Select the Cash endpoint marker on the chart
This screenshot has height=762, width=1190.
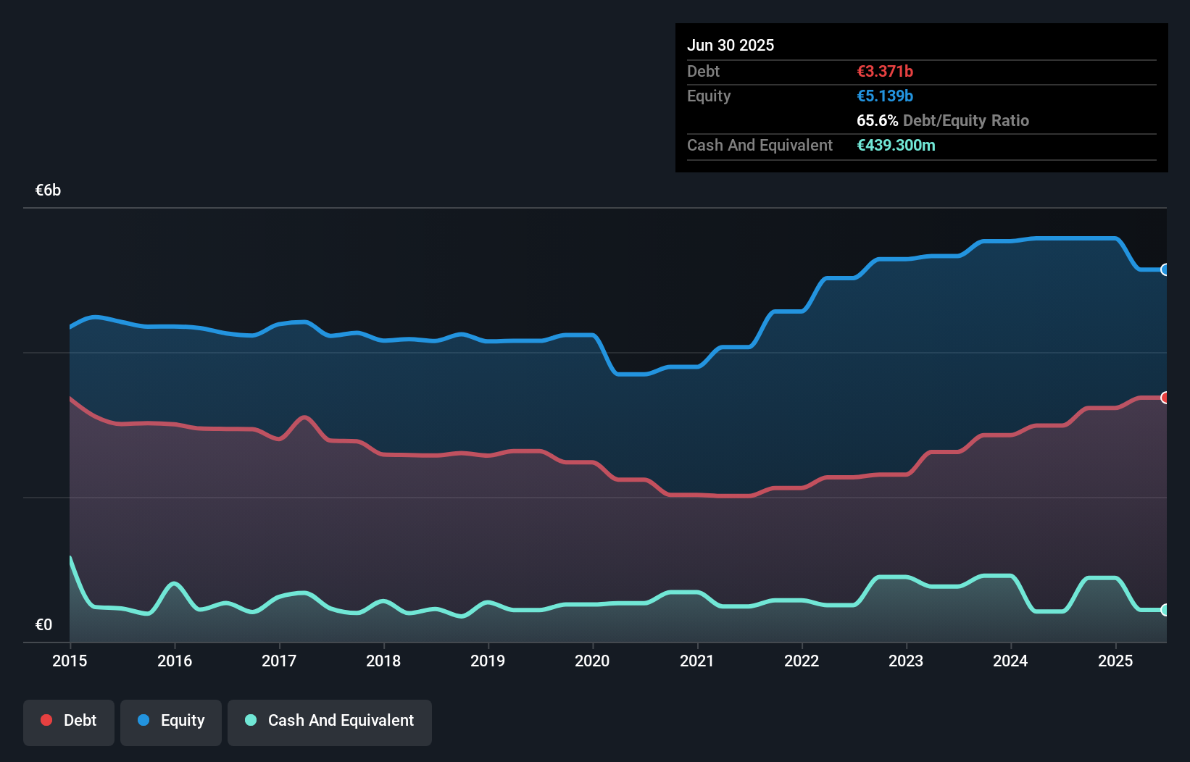click(x=1165, y=611)
